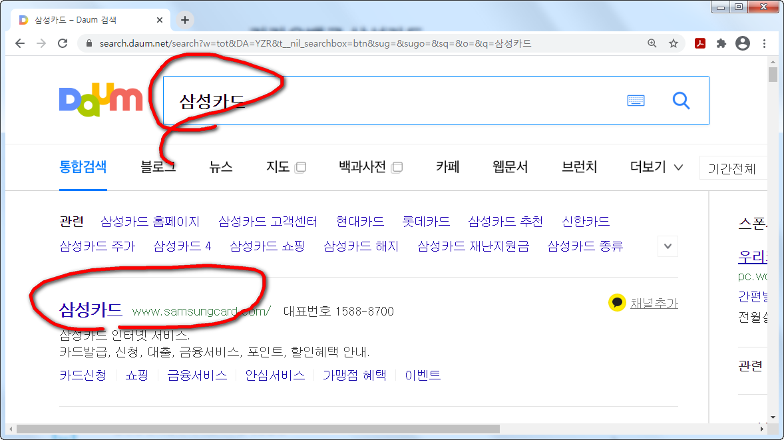Image resolution: width=784 pixels, height=440 pixels.
Task: Reload the page with the refresh icon
Action: coord(63,43)
